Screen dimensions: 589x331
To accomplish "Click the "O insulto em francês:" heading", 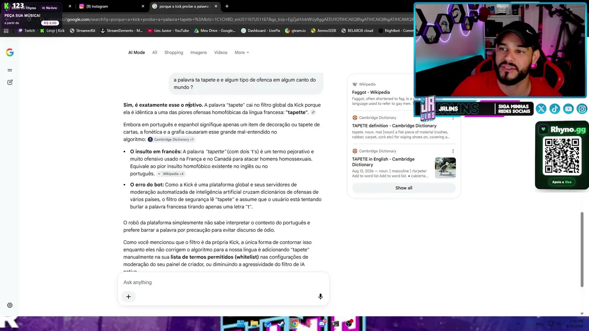I will 156,152.
